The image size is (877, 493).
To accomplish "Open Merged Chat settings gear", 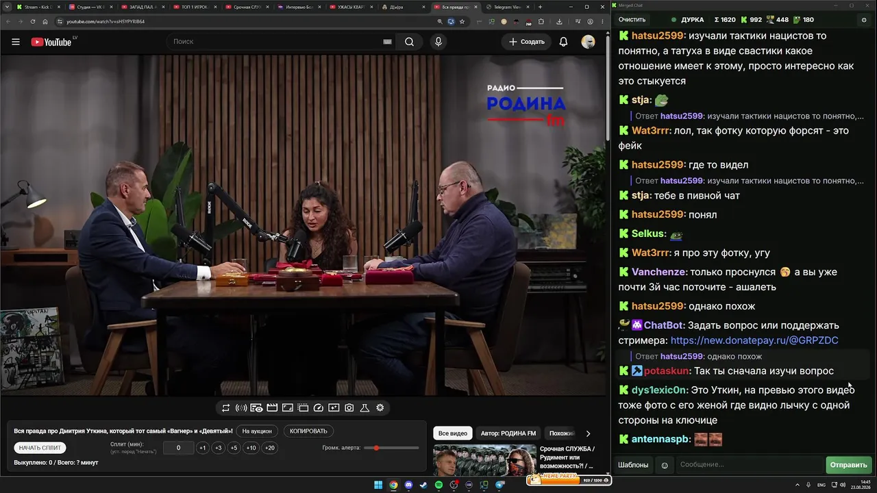I will point(863,20).
